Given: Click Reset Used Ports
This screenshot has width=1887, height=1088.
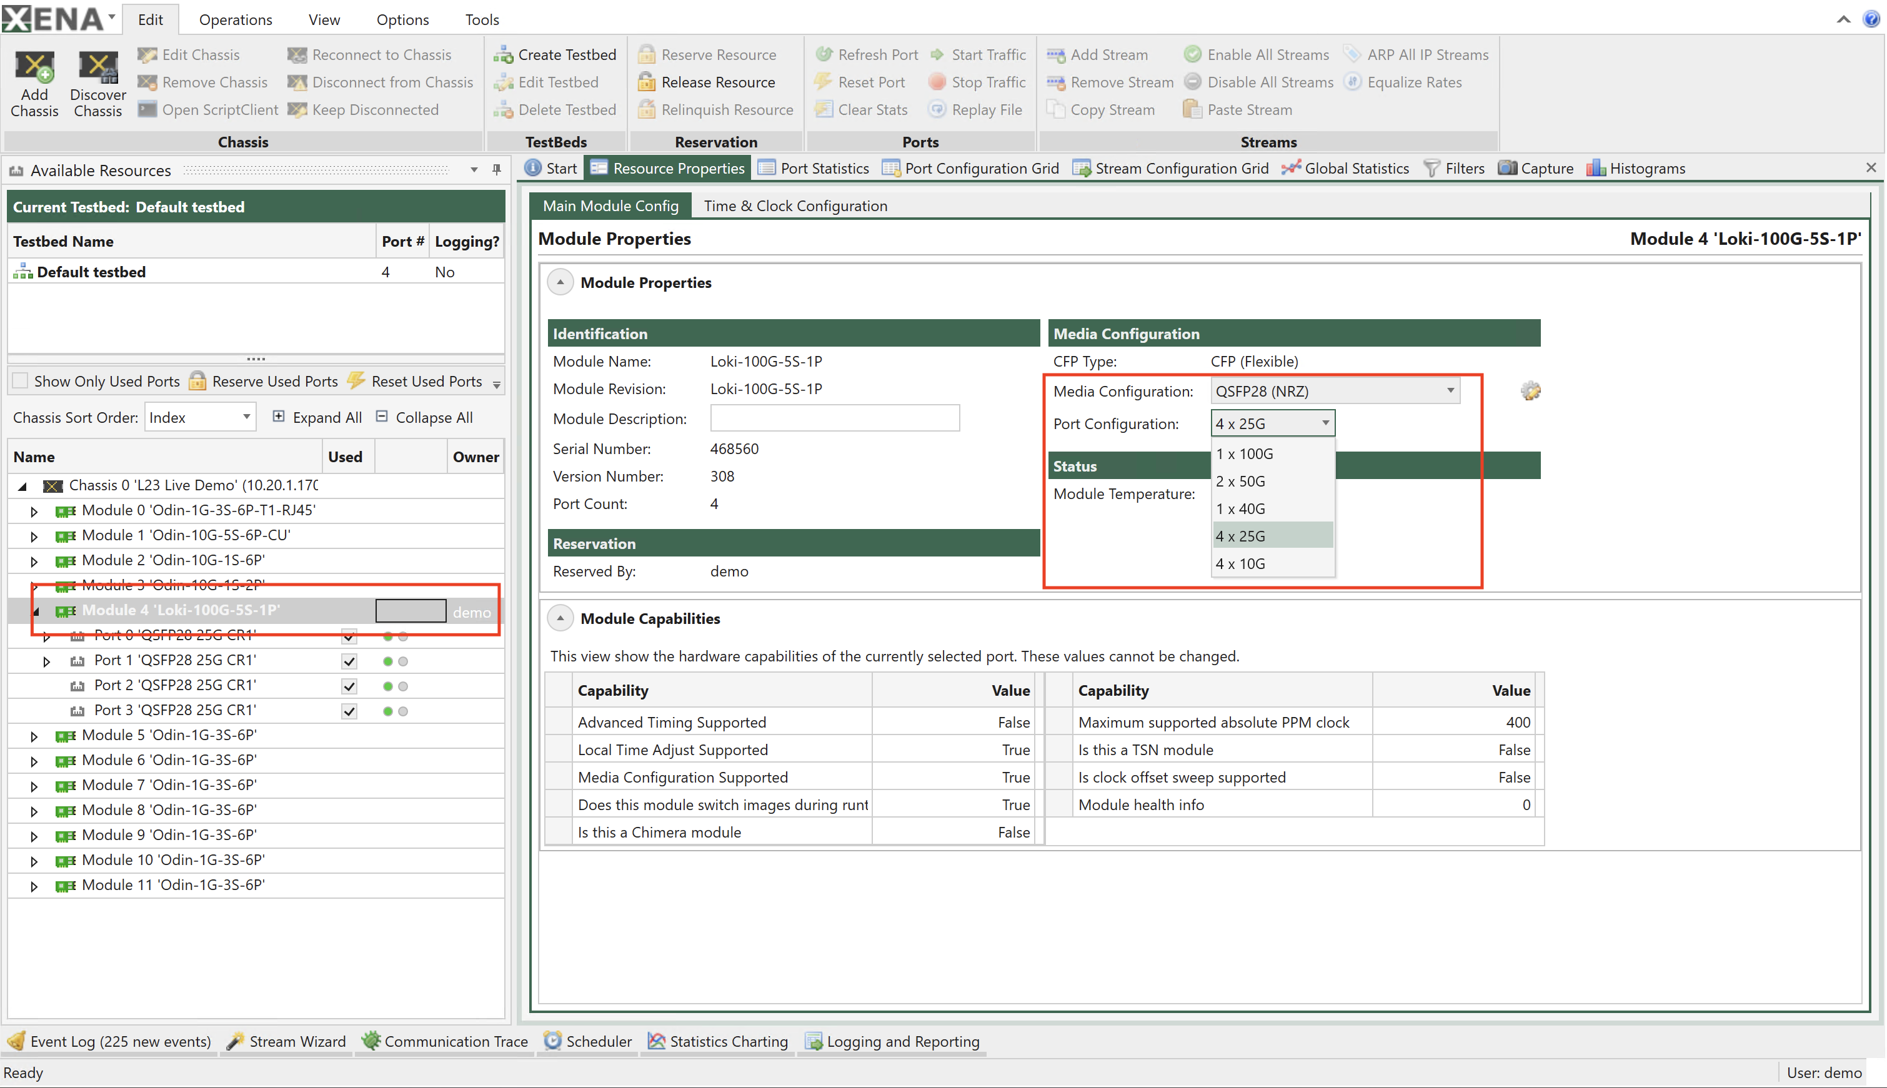Looking at the screenshot, I should 416,381.
